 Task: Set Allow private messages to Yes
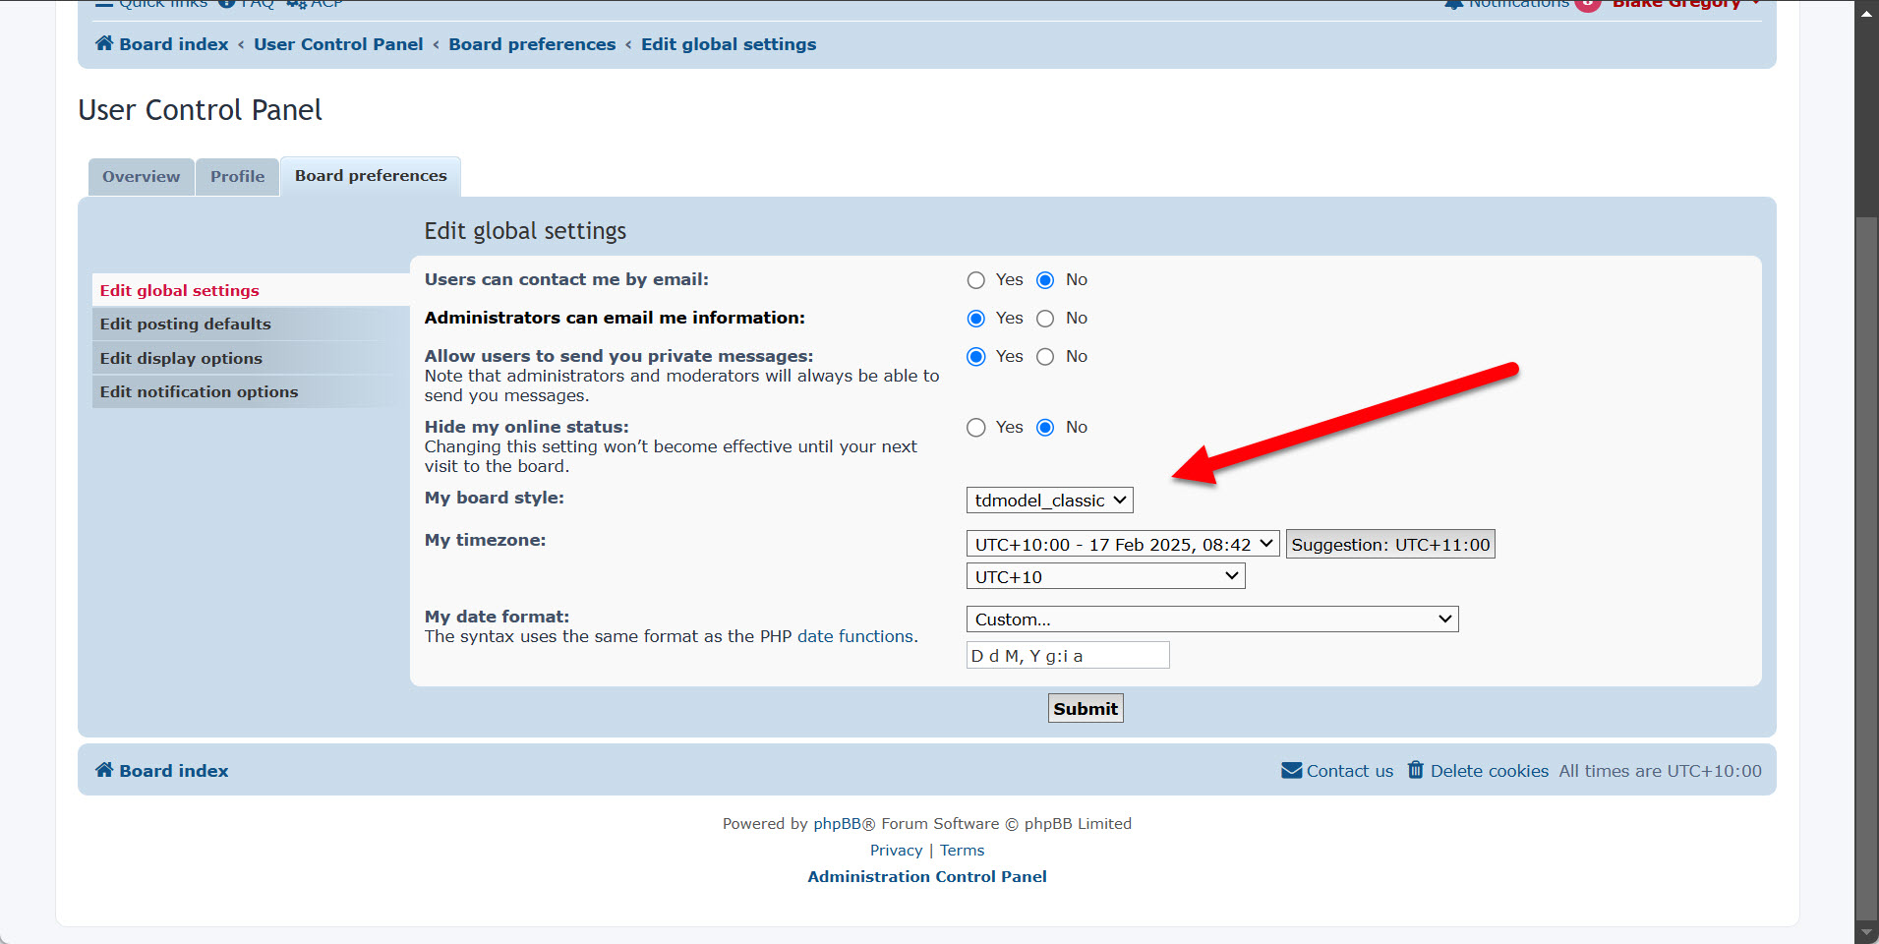[x=975, y=357]
